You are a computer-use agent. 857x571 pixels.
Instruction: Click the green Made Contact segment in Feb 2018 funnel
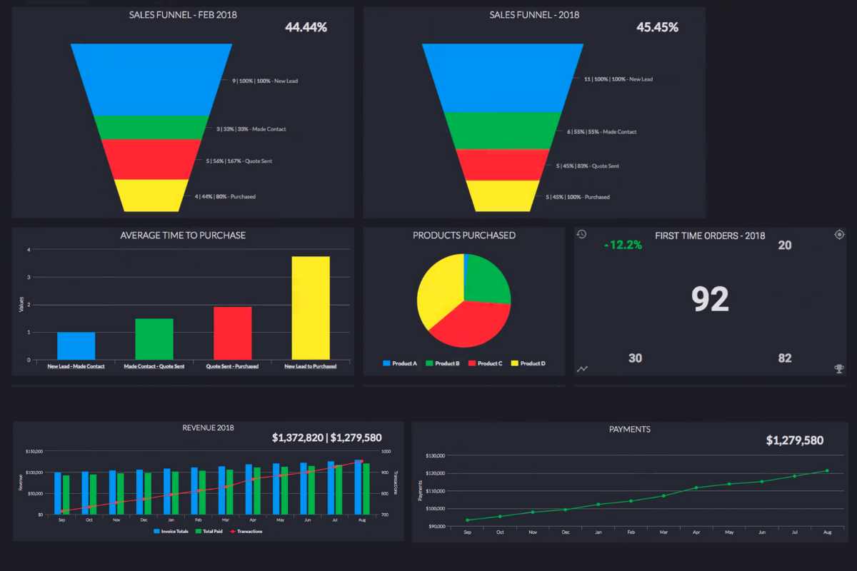(151, 127)
